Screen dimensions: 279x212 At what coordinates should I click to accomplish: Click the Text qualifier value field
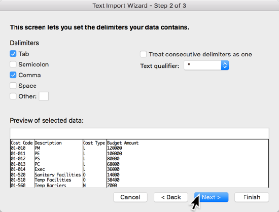pyautogui.click(x=203, y=65)
